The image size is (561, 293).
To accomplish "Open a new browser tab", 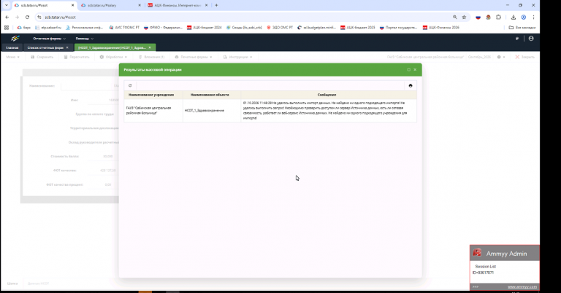I will pos(216,5).
